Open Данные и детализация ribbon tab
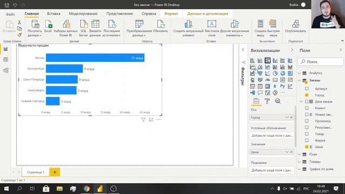345x194 pixels. 208,13
